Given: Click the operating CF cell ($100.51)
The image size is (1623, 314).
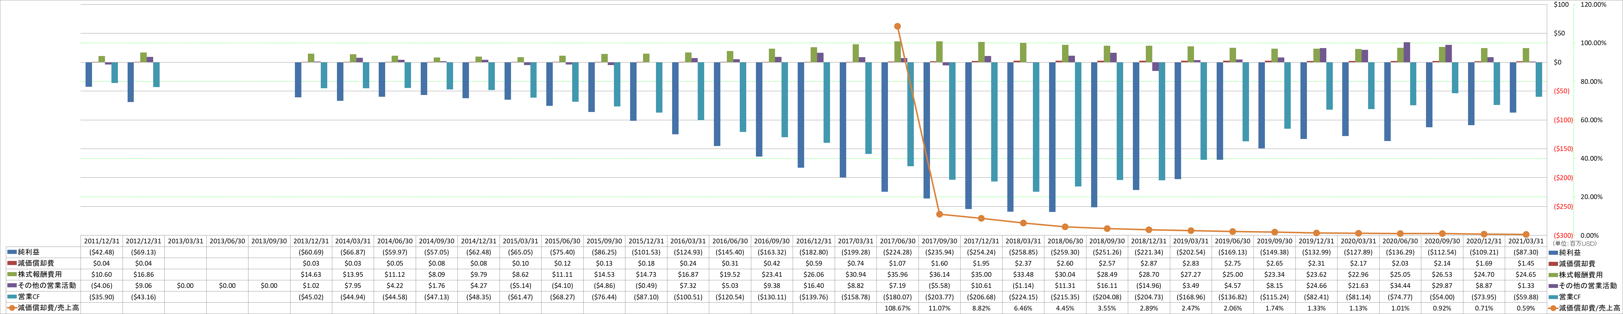Looking at the screenshot, I should tap(688, 296).
